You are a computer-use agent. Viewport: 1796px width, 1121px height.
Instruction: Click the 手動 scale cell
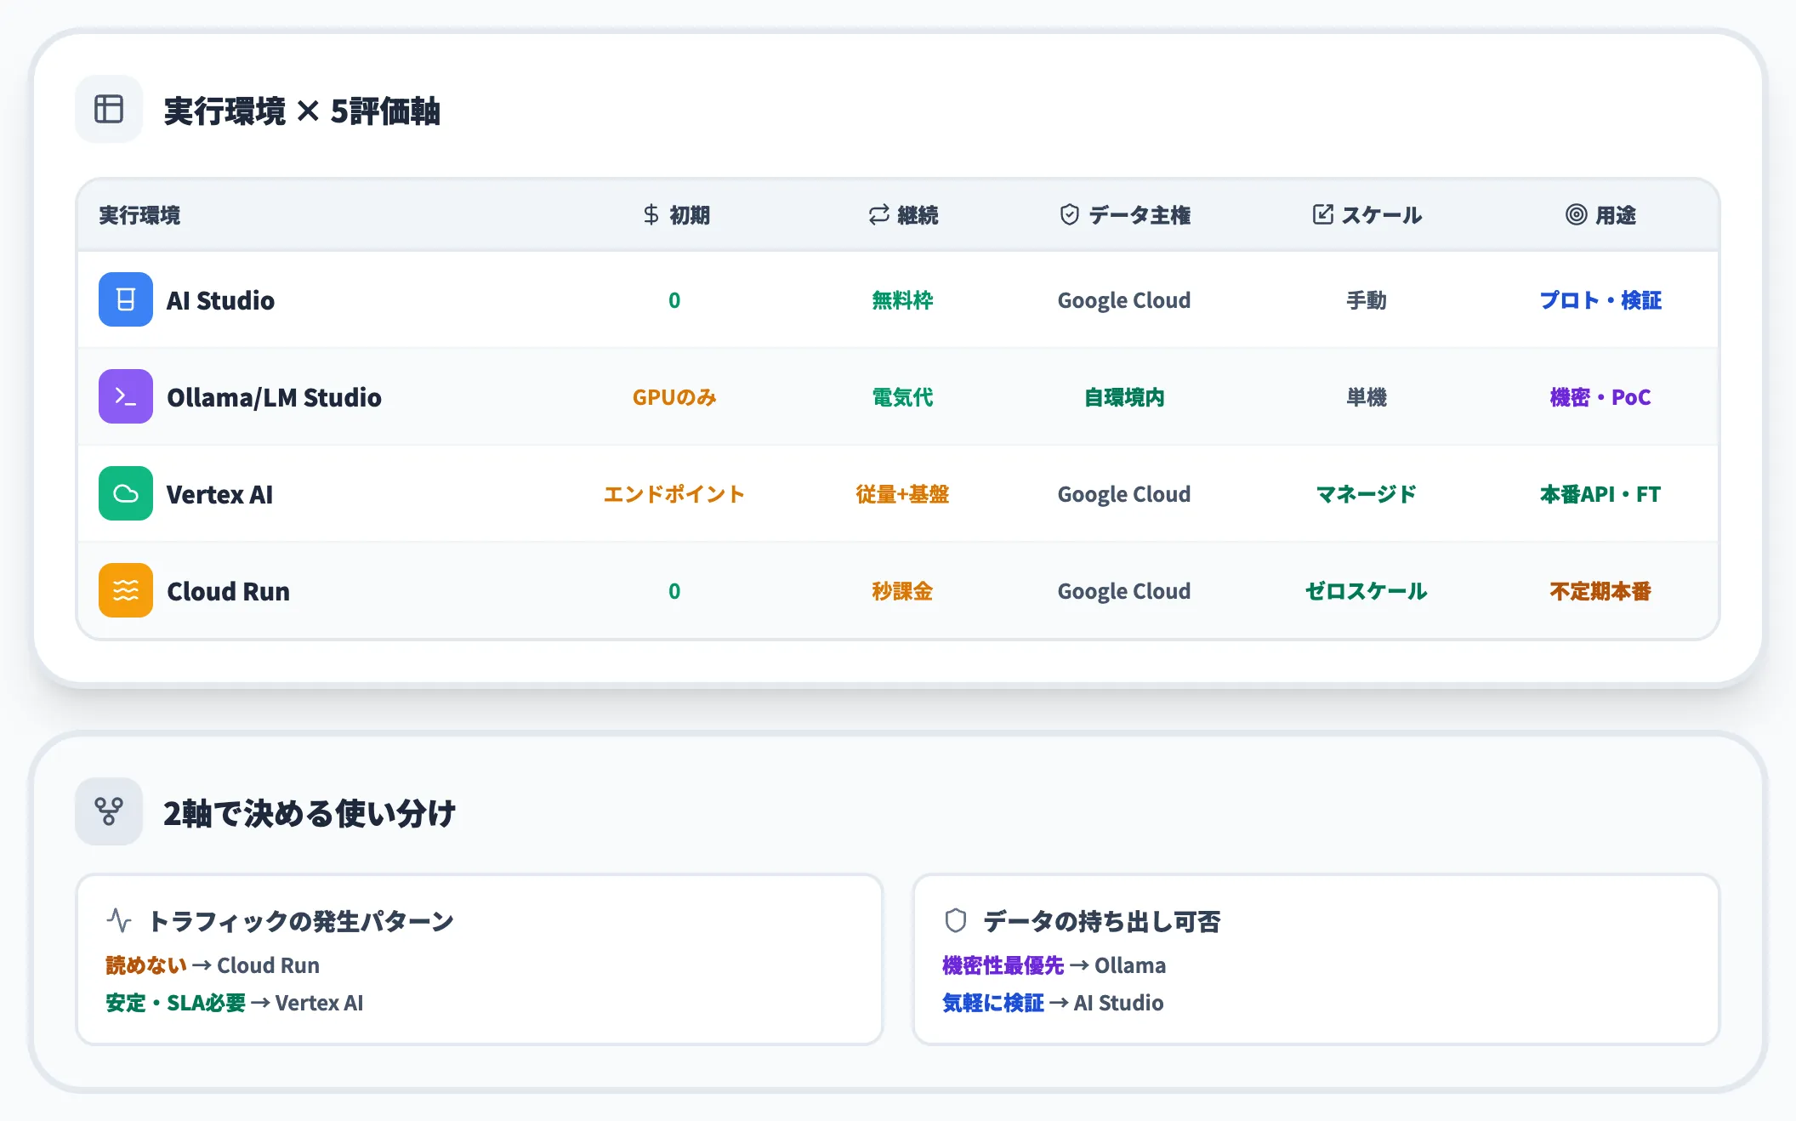click(x=1367, y=300)
